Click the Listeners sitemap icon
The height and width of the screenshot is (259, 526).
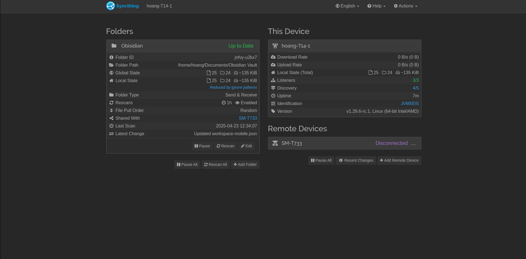[x=273, y=80]
